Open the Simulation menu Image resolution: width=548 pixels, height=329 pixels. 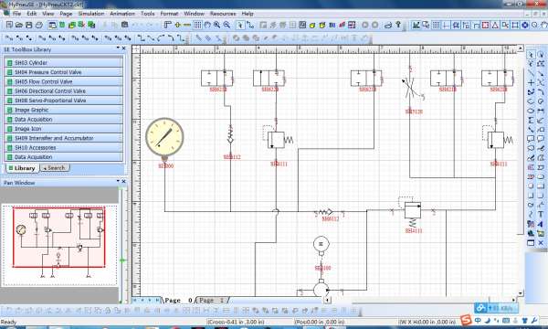tap(90, 14)
